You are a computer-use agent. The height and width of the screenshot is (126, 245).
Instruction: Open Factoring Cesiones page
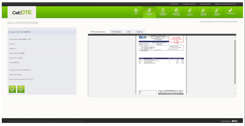[217, 12]
